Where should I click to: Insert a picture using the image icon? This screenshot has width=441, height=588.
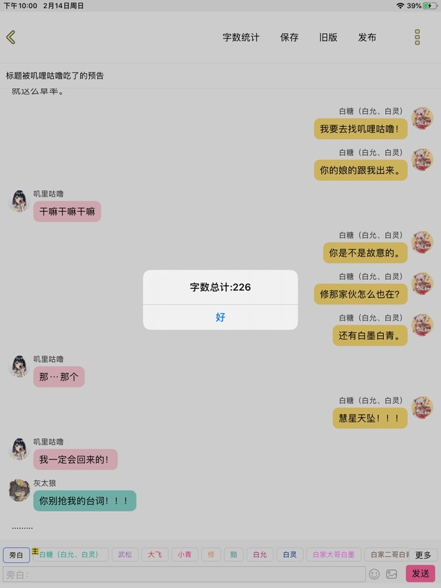tap(391, 574)
